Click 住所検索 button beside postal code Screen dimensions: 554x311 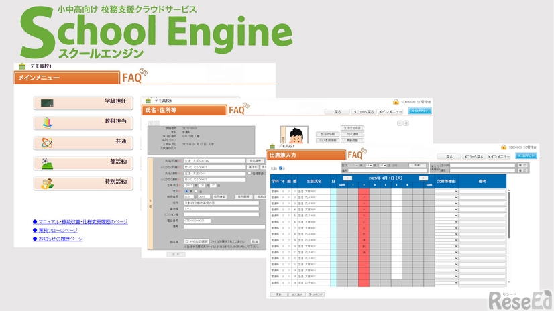point(219,197)
